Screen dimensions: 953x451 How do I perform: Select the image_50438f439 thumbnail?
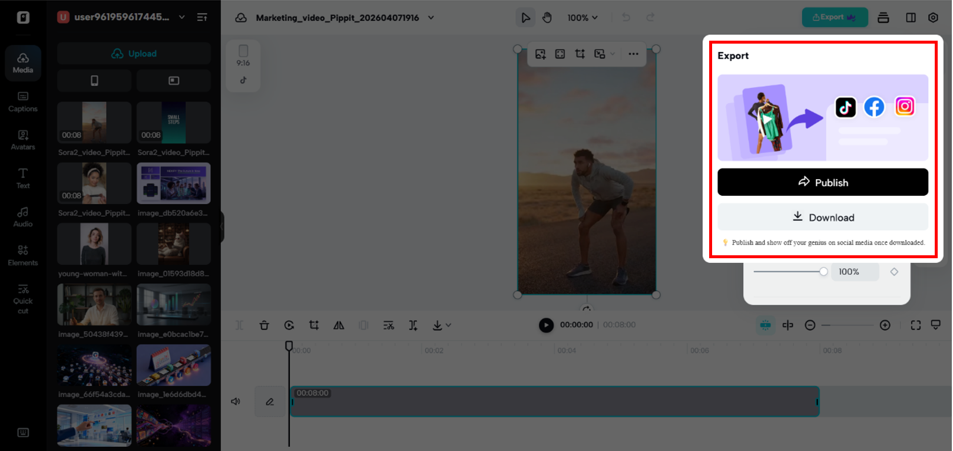coord(94,305)
